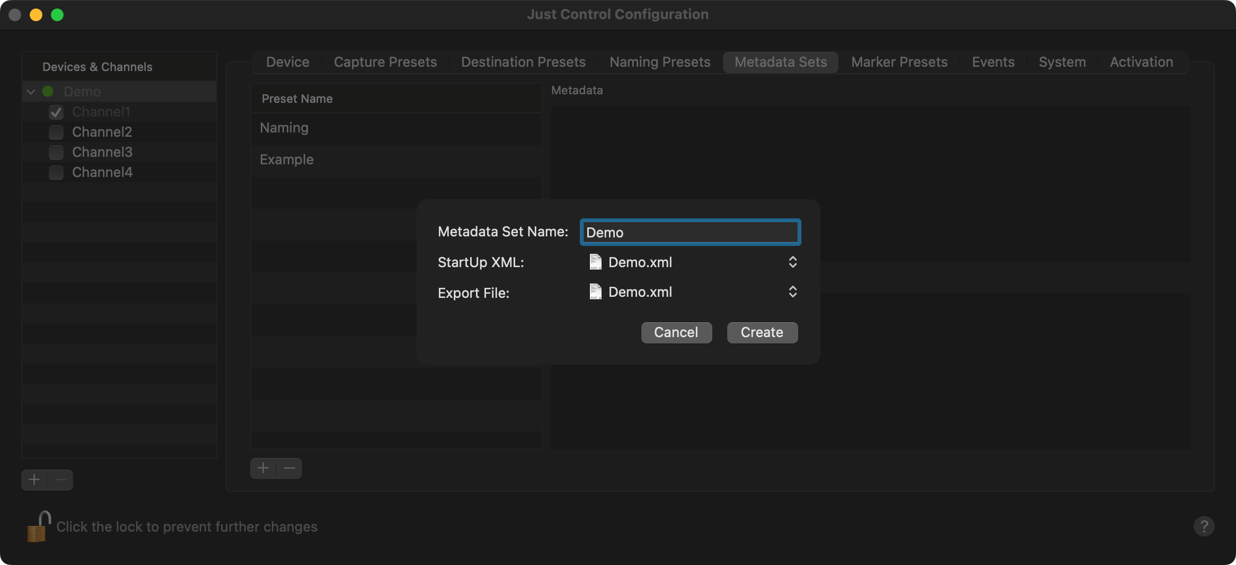Switch to the Capture Presets tab

pos(385,62)
